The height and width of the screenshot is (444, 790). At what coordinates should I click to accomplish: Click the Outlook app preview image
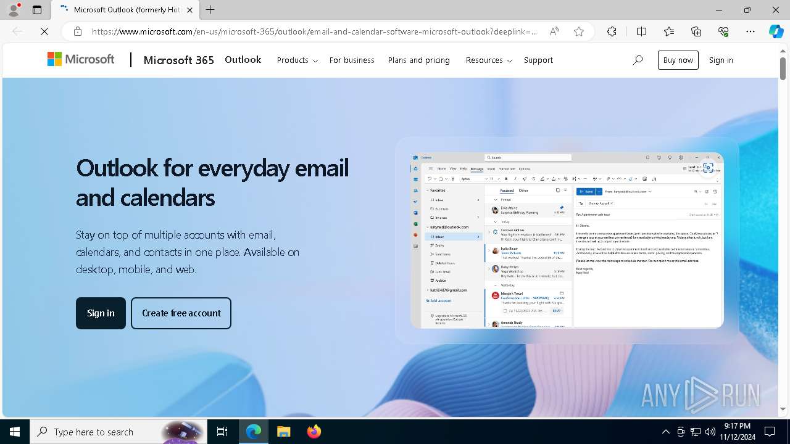[567, 240]
